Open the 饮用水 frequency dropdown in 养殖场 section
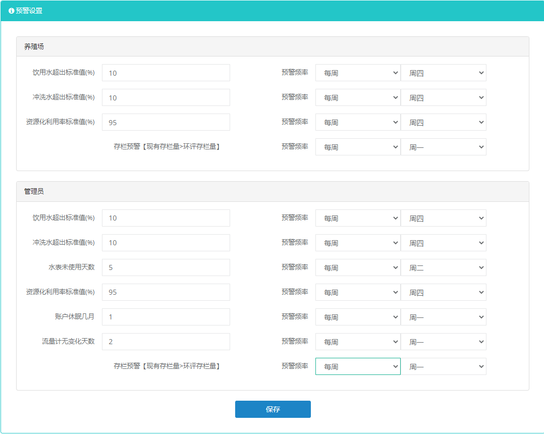 point(358,73)
